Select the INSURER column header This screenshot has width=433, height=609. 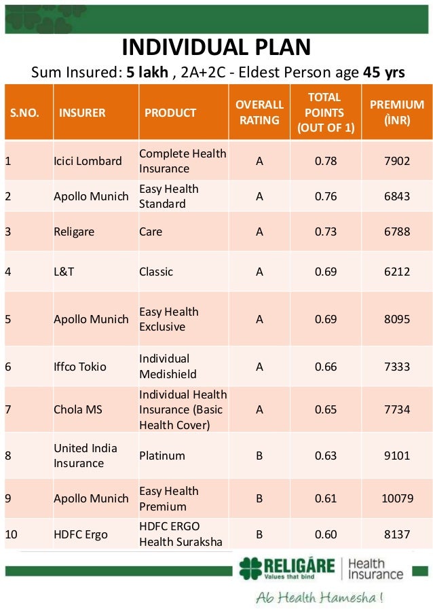pyautogui.click(x=82, y=113)
